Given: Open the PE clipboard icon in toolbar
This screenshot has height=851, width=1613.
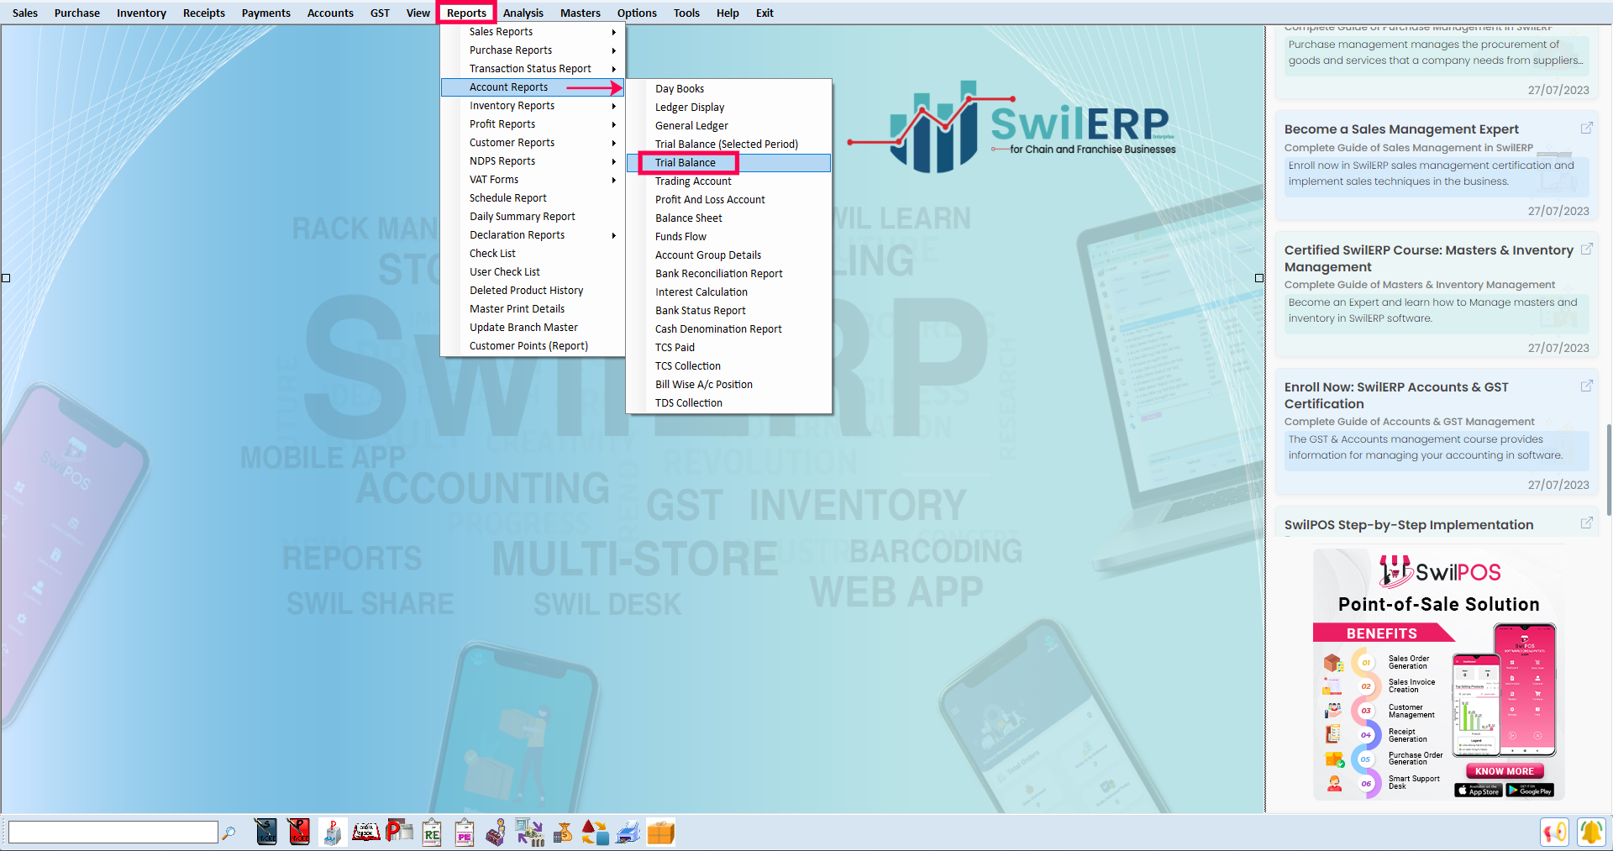Looking at the screenshot, I should (x=465, y=832).
